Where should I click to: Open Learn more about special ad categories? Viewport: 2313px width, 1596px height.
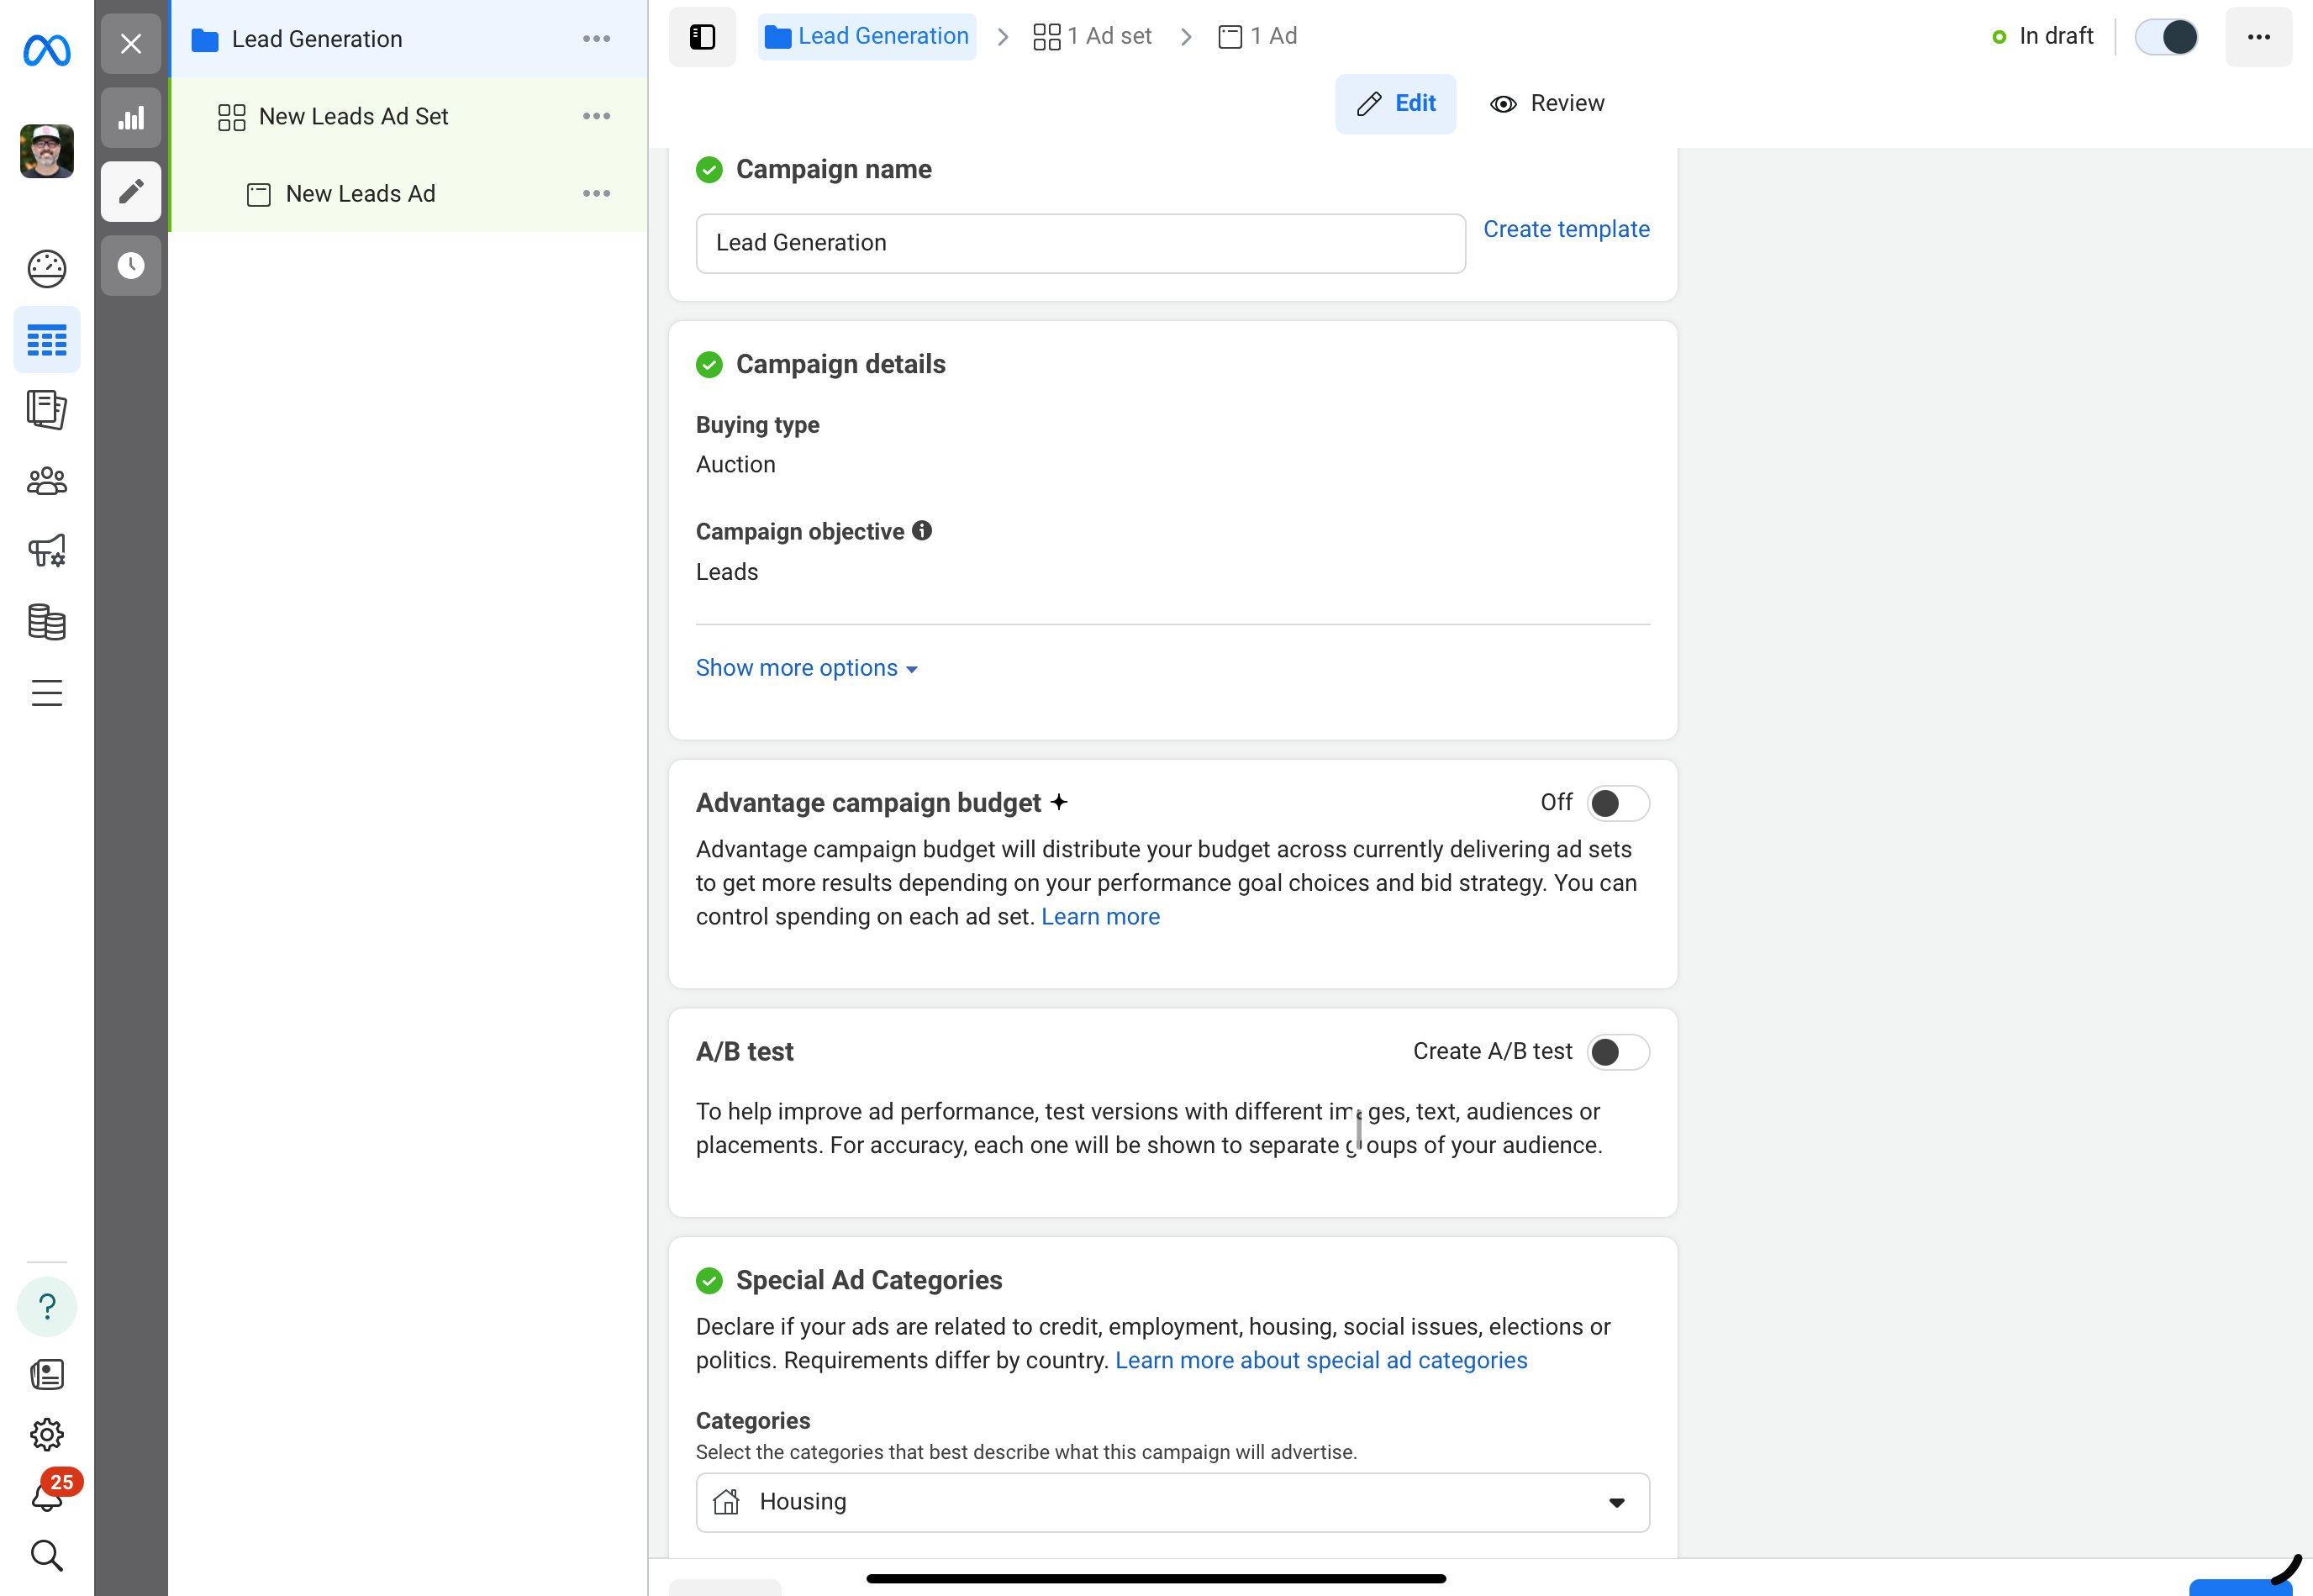[x=1321, y=1360]
